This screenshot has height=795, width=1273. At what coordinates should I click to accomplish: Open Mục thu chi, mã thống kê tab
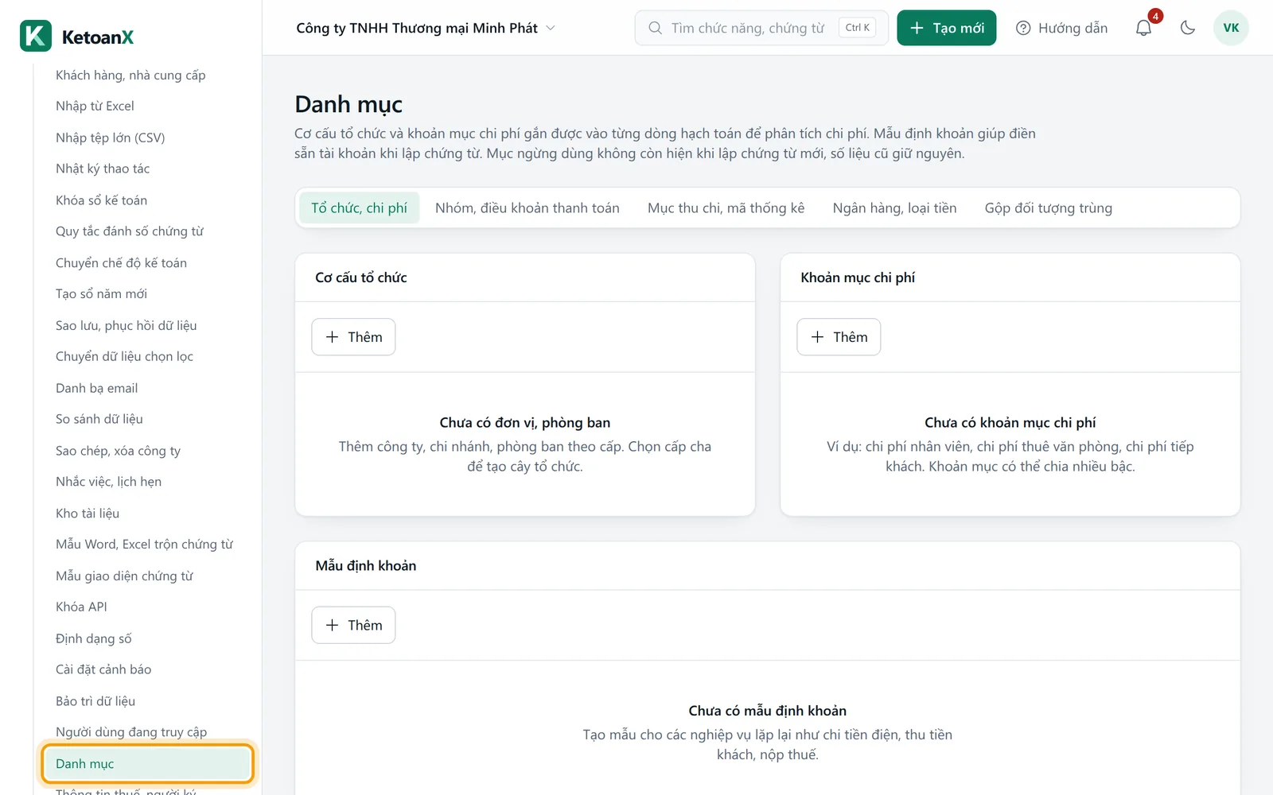[726, 208]
